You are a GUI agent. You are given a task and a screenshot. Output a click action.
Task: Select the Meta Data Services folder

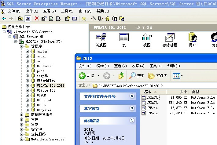tap(47, 139)
